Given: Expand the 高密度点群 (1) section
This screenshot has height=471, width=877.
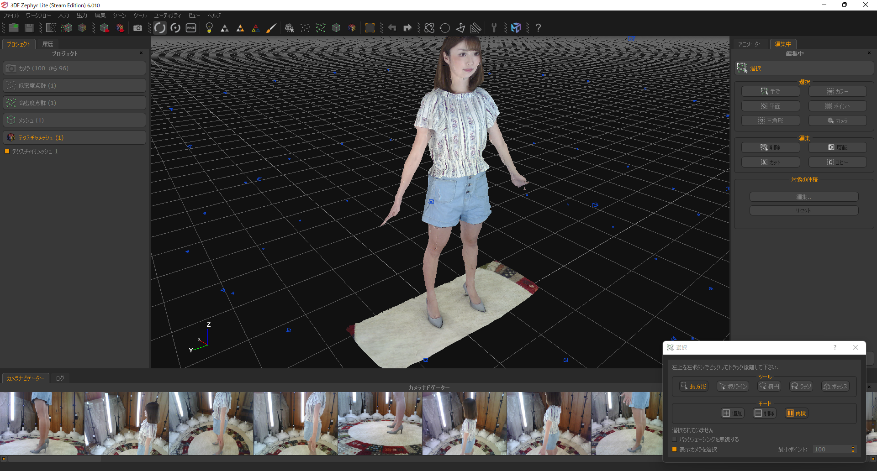Looking at the screenshot, I should (74, 103).
